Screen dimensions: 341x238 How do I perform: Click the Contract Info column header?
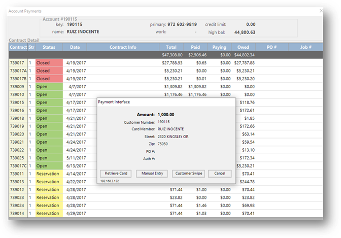(123, 47)
